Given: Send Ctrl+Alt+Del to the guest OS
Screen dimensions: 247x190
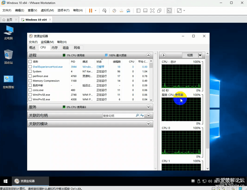Looking at the screenshot, I should (104, 11).
